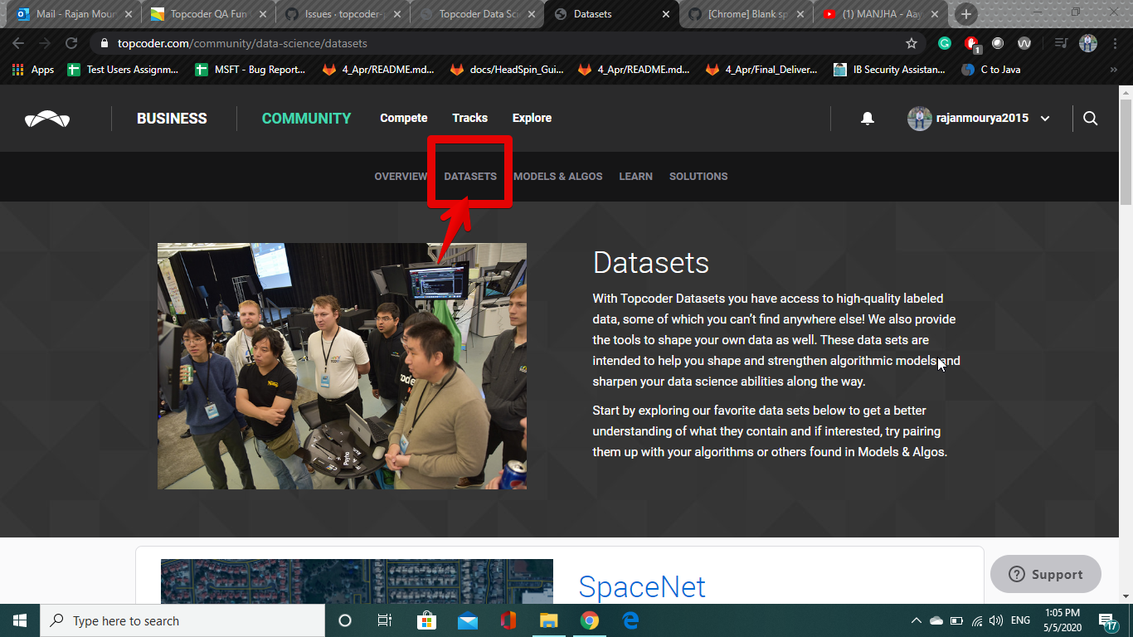The height and width of the screenshot is (637, 1133).
Task: Switch to Topcoder QA Fun browser tab
Action: coord(207,14)
